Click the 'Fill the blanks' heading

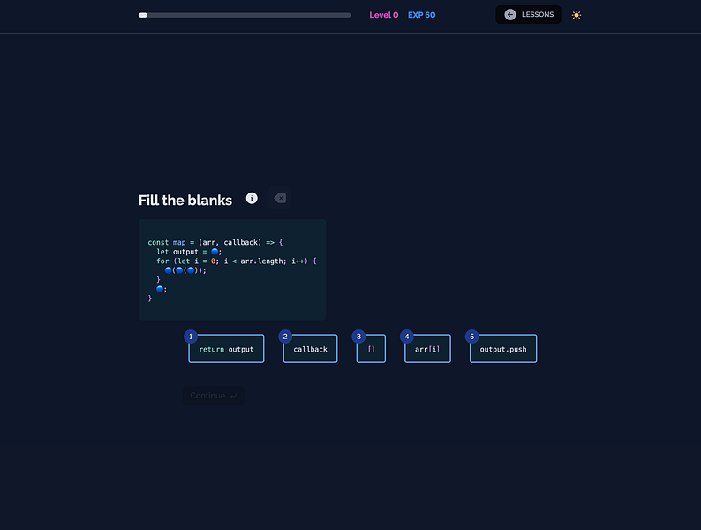coord(185,200)
